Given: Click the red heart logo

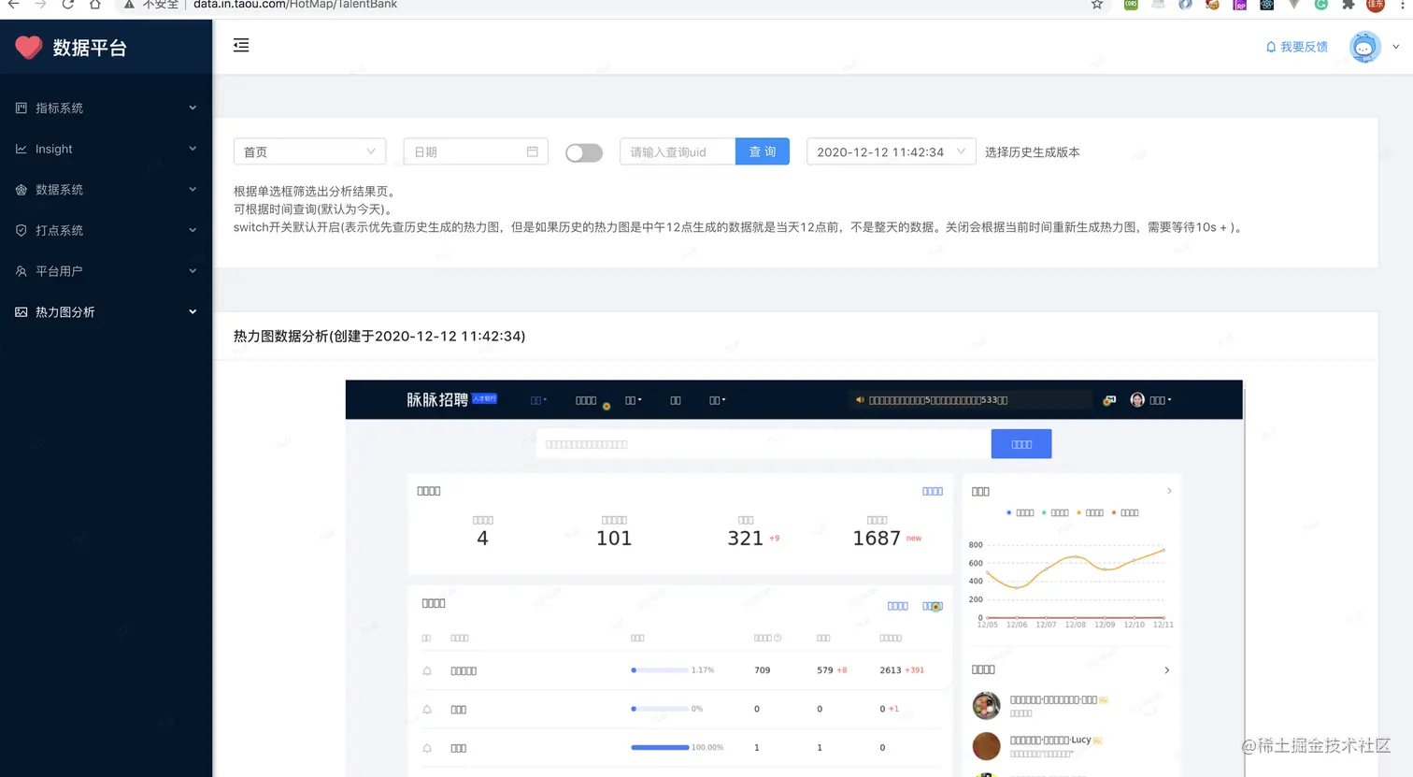Looking at the screenshot, I should (x=29, y=47).
